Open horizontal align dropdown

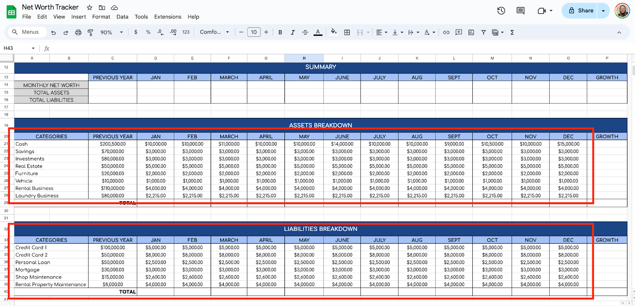pyautogui.click(x=381, y=33)
